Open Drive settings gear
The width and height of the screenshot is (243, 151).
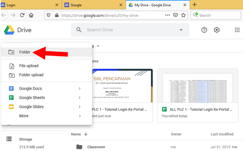click(217, 30)
